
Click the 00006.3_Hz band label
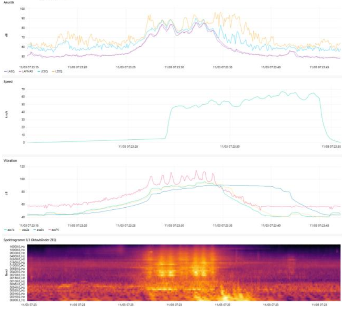click(x=17, y=300)
